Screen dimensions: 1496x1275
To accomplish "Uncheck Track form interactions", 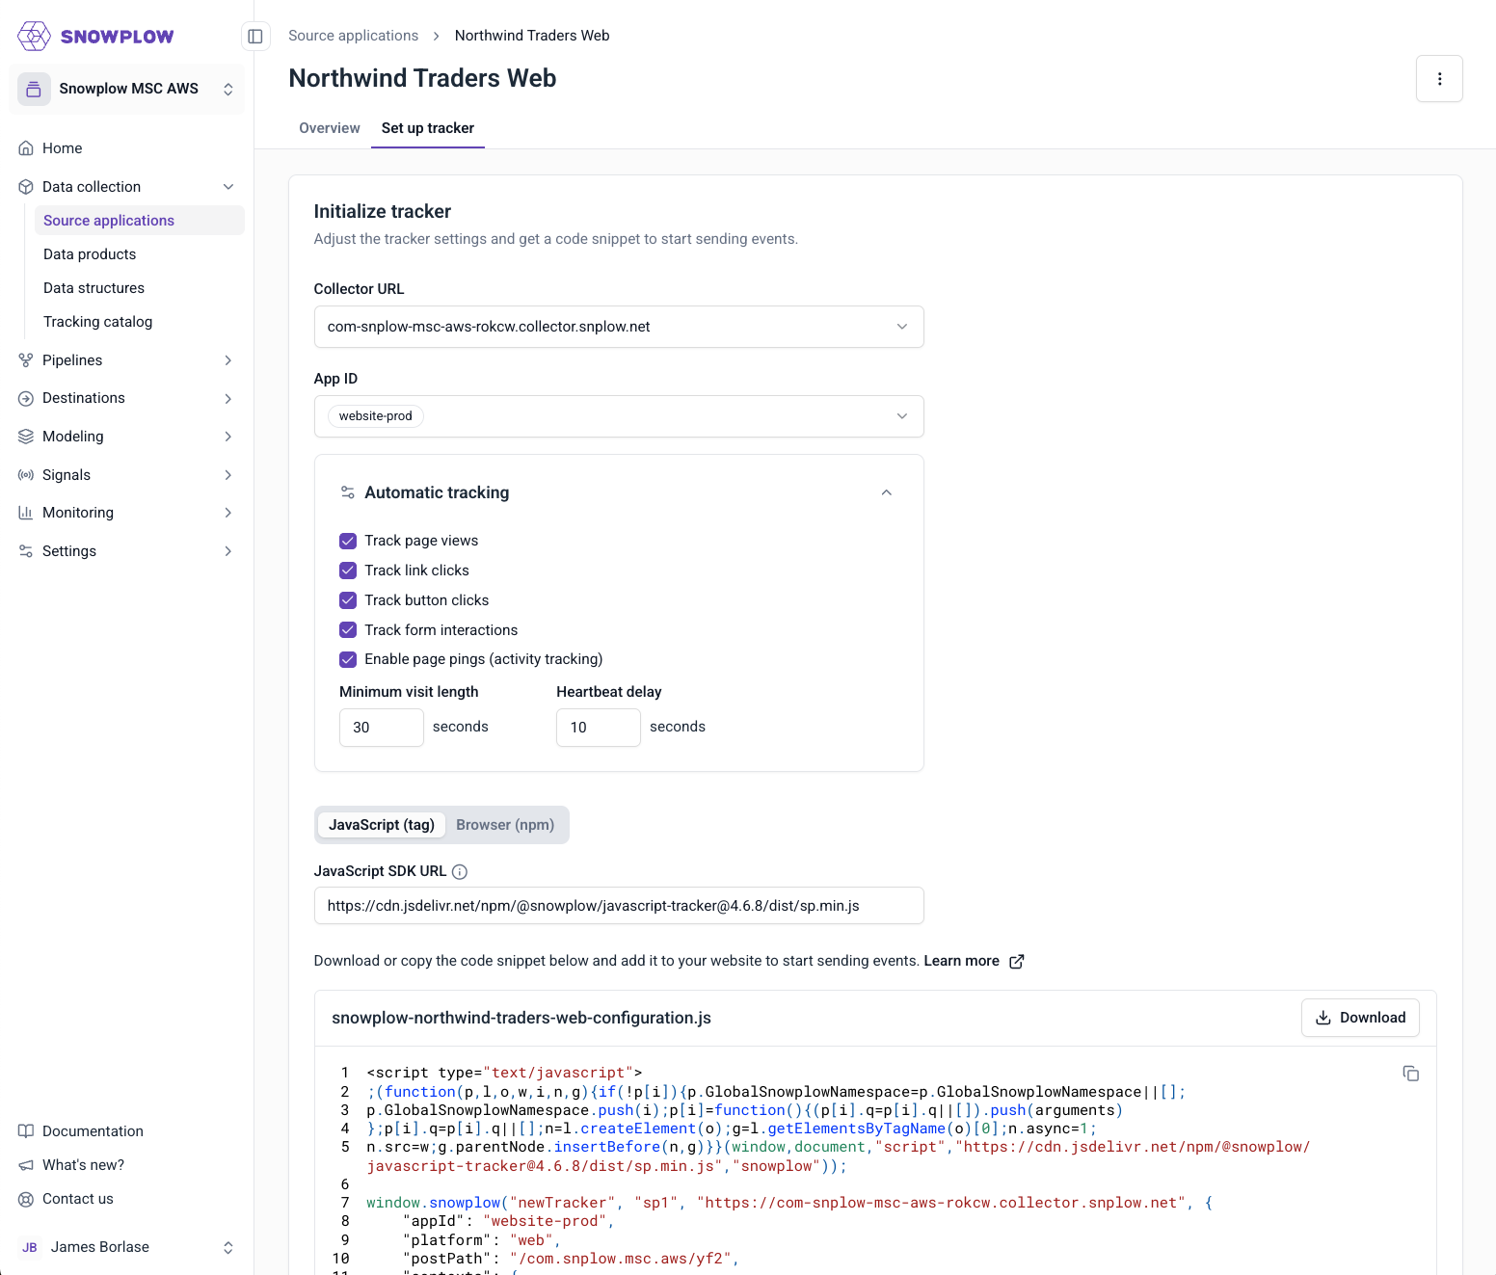I will click(x=348, y=630).
